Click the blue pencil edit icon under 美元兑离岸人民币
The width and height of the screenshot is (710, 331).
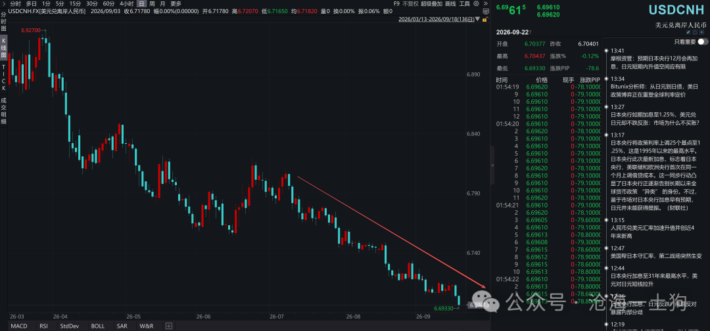(689, 33)
